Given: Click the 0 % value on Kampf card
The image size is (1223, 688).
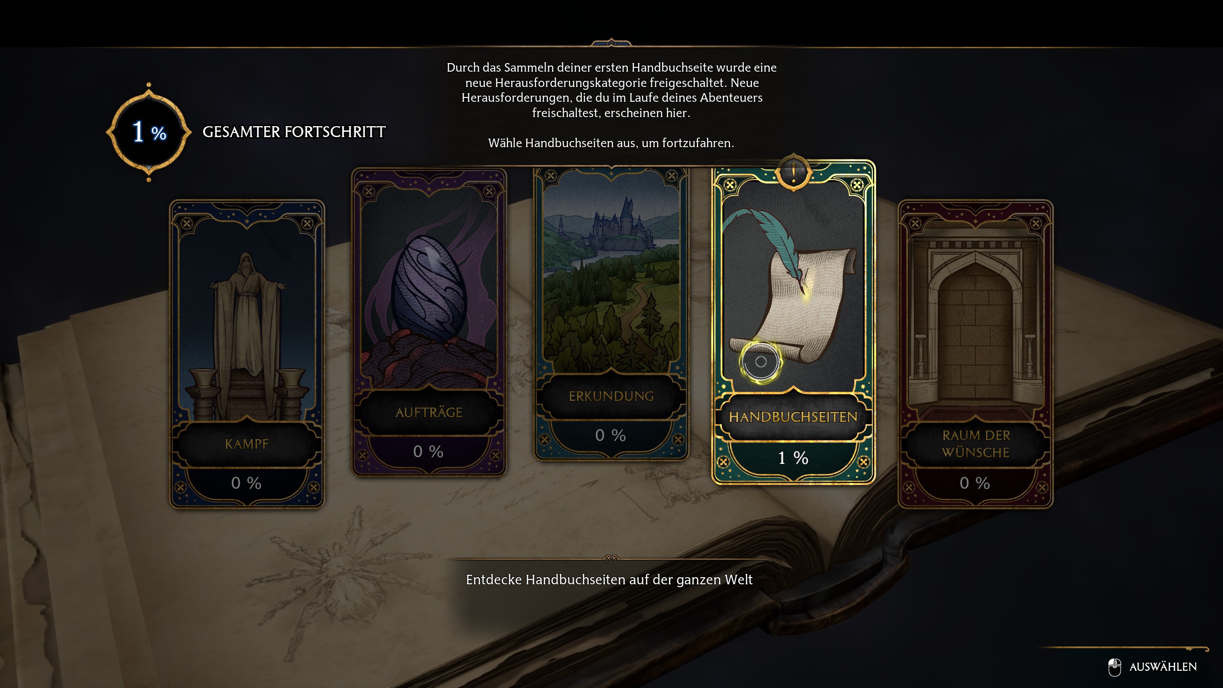Looking at the screenshot, I should point(246,483).
